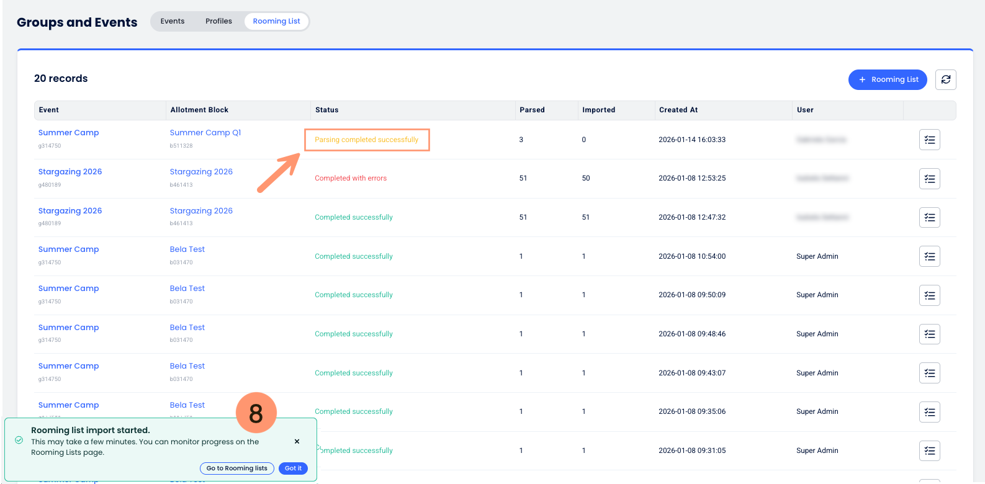The height and width of the screenshot is (484, 985).
Task: Switch to the Profiles tab
Action: [x=218, y=21]
